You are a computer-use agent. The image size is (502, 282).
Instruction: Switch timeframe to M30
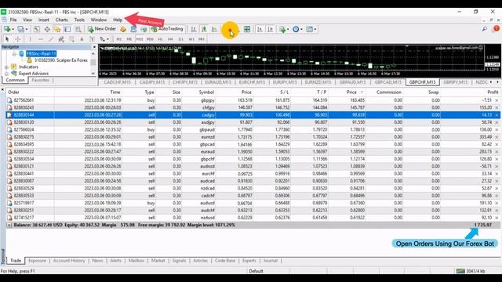(150, 39)
